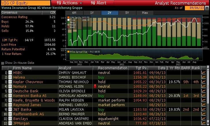Switch the chart to the 6M tab
The image size is (210, 126).
[74, 13]
